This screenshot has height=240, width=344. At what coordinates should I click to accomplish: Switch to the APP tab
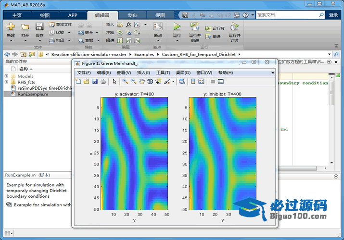tap(73, 15)
